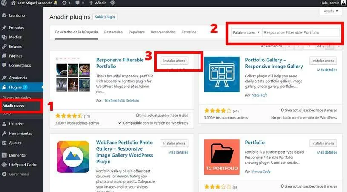Click the Plugins plug icon
The image size is (347, 192).
(4, 87)
